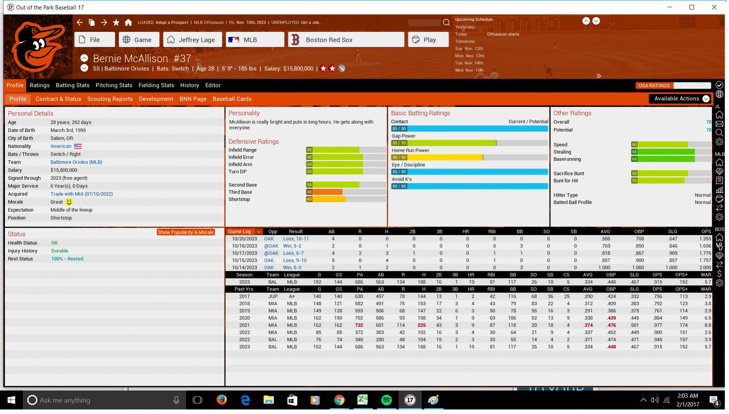Open the MLB transactions arrows icon
The width and height of the screenshot is (729, 414).
coord(719,208)
